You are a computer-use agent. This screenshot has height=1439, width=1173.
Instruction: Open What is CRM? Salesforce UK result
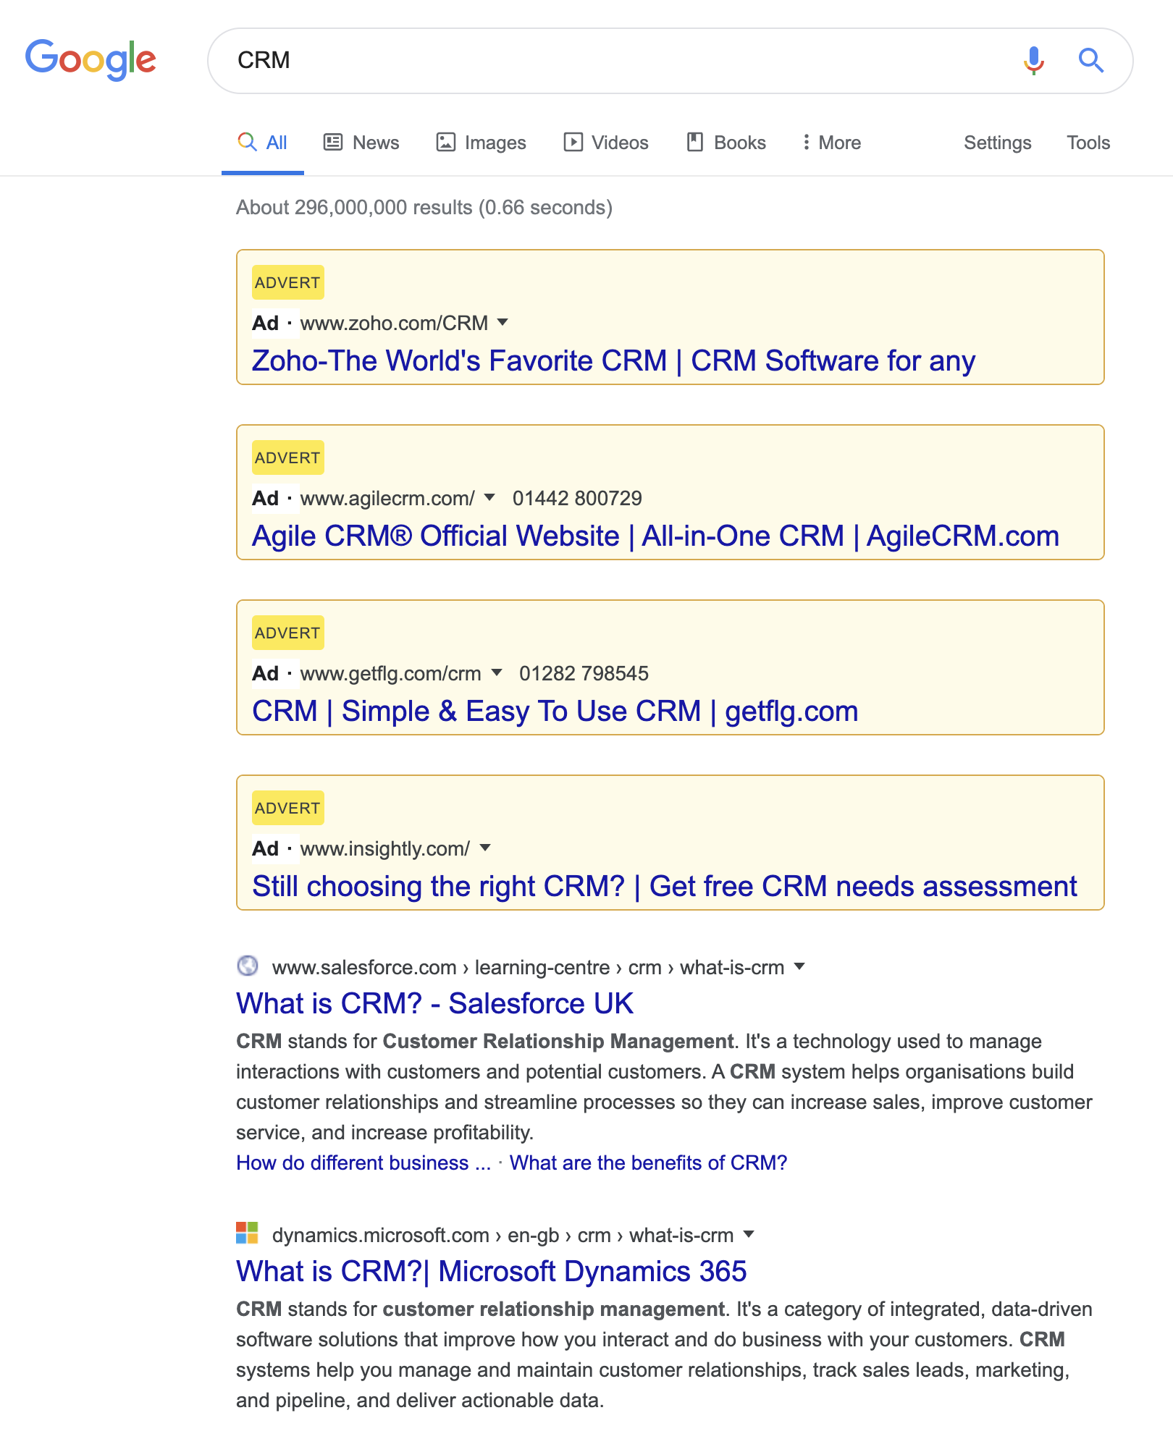[434, 1003]
